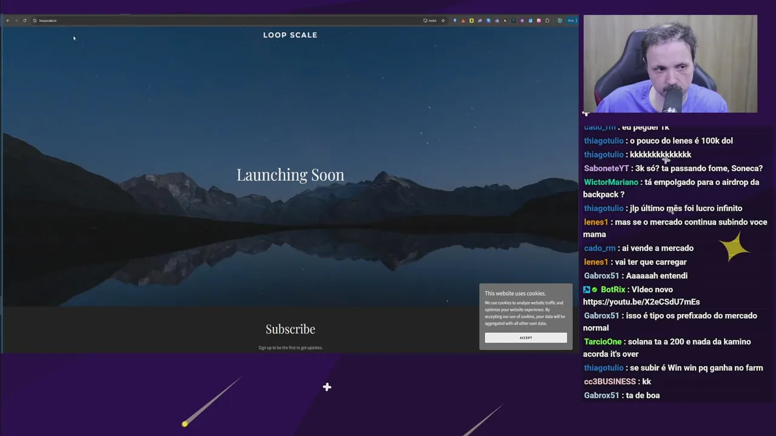Screen dimensions: 776x436
Task: Click WictorMariano username in chat
Action: (611, 182)
